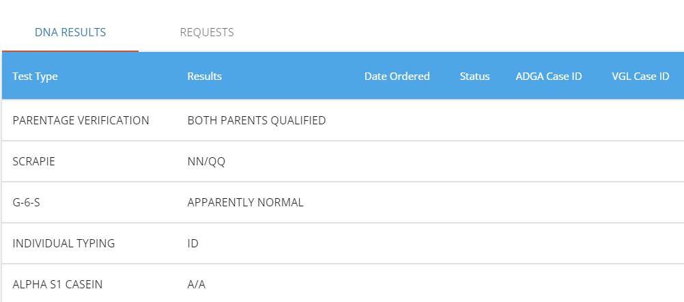Click BOTH PARENTS QUALIFIED result
The image size is (684, 302).
pyautogui.click(x=257, y=120)
